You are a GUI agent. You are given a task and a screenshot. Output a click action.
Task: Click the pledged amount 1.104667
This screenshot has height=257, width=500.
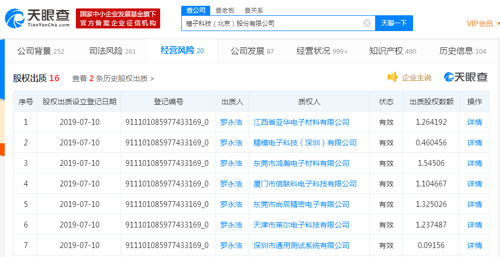432,184
